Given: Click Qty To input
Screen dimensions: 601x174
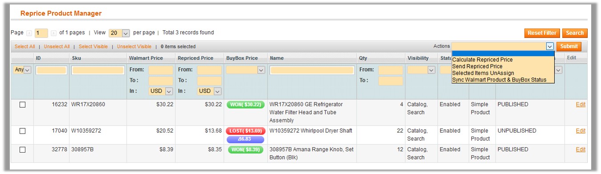Looking at the screenshot, I should pos(391,81).
